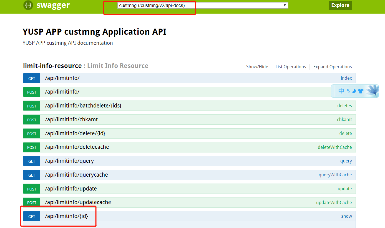The width and height of the screenshot is (385, 228).
Task: Click the deleteWithCache operation link
Action: [335, 147]
